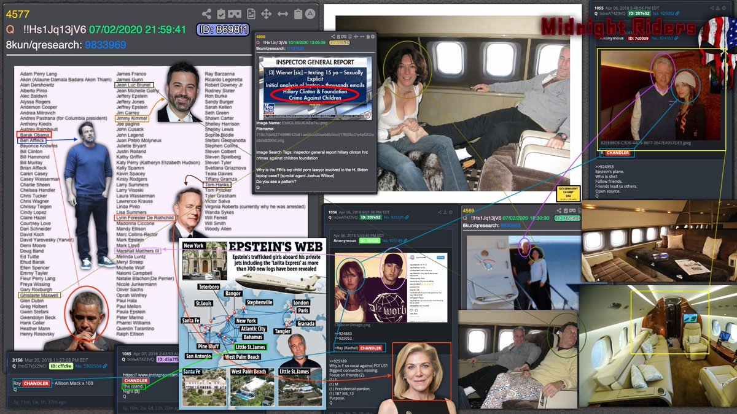This screenshot has width=737, height=414.
Task: Click the clipboard-check icon in post 4577 header
Action: click(222, 13)
